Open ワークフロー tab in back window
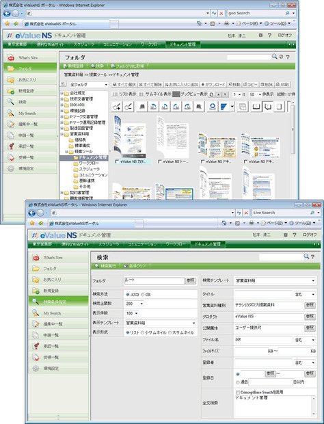 click(x=150, y=44)
